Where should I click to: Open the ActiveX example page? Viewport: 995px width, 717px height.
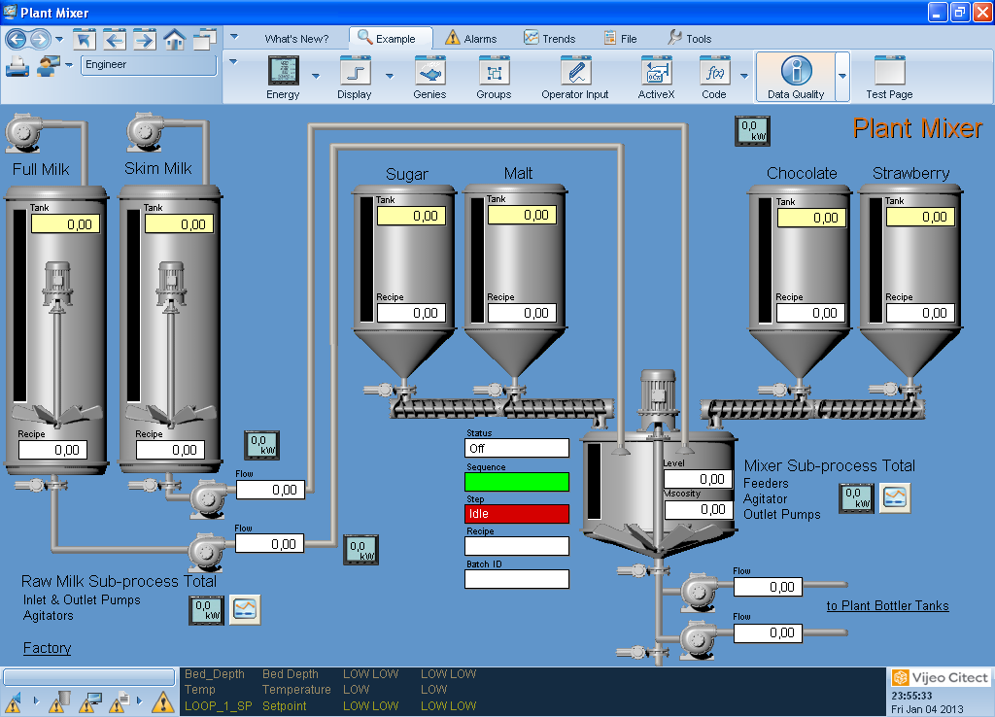pos(656,73)
